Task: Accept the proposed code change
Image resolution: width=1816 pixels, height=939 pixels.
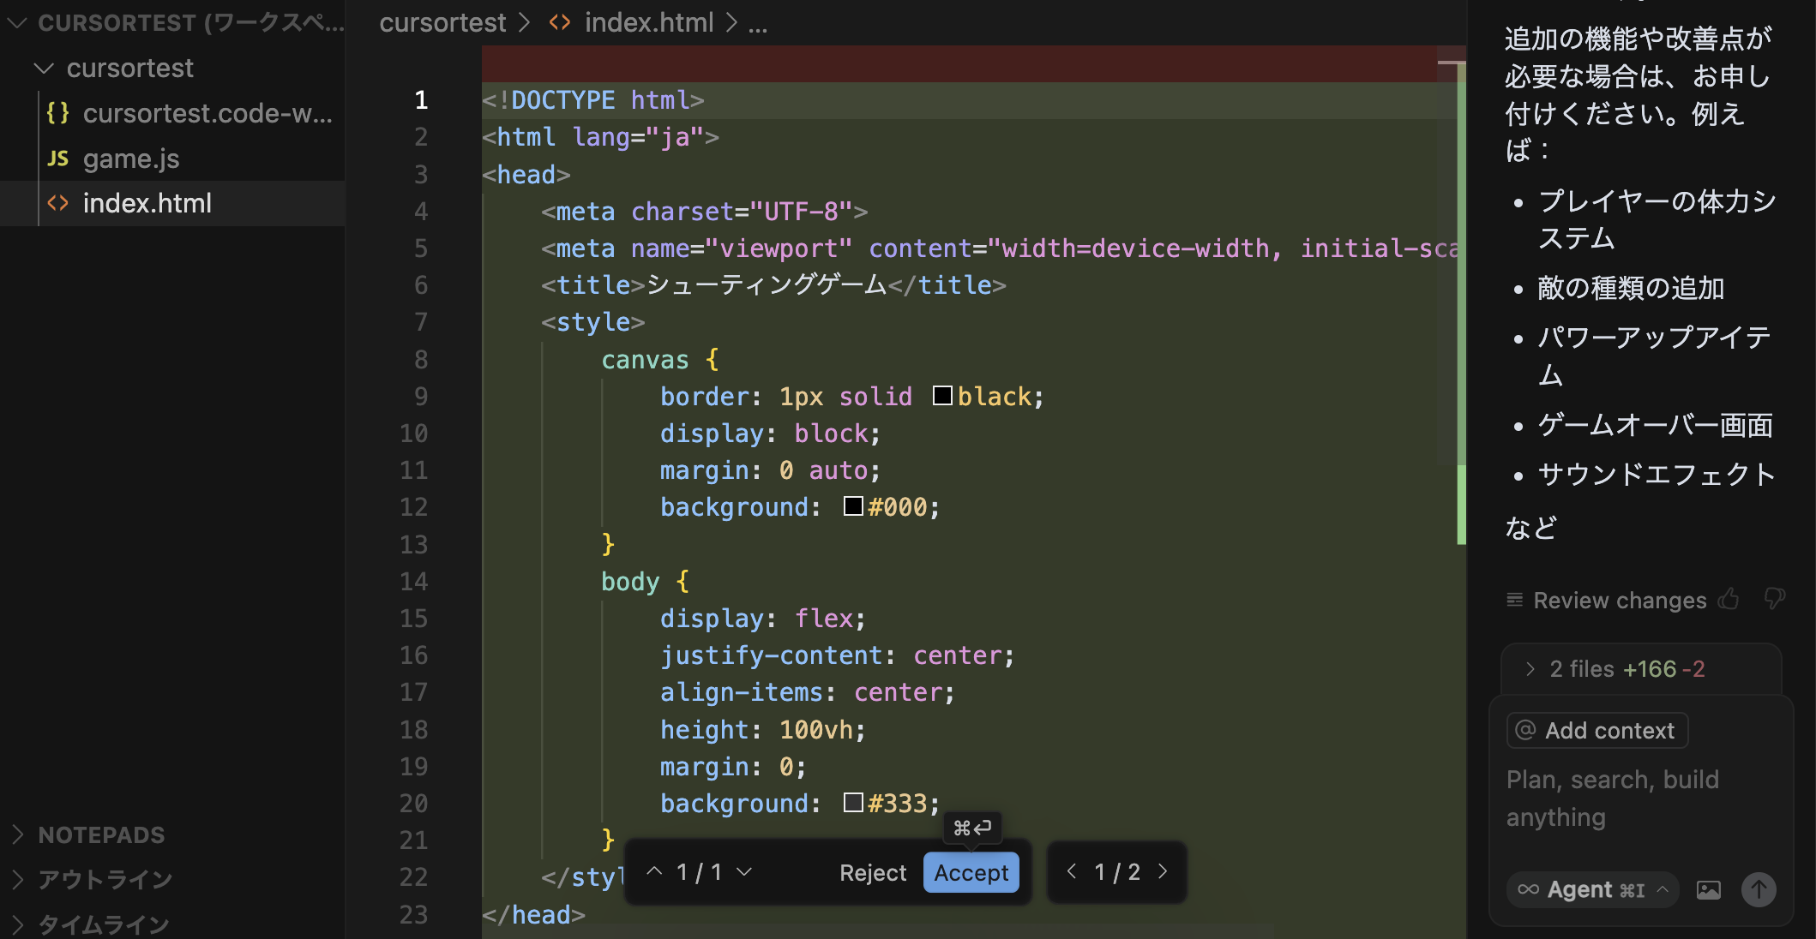Action: [971, 872]
